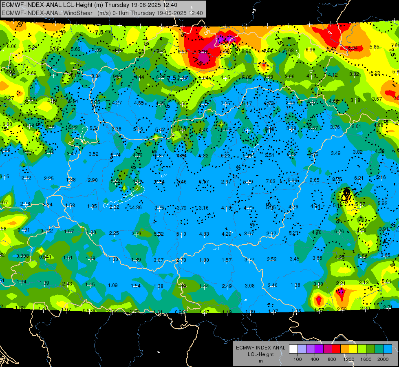Click the lime green legend color box
Screen dimensions: 399x367
[362, 349]
